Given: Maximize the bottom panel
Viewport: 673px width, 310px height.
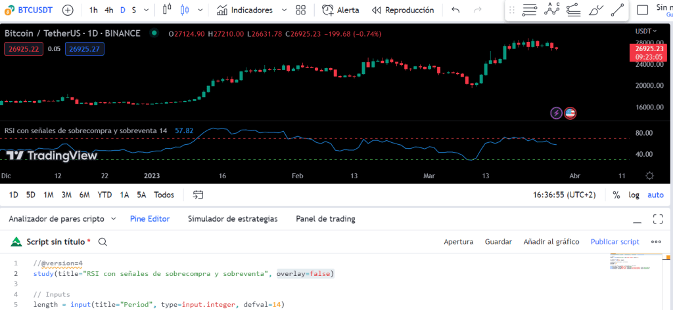Looking at the screenshot, I should click(658, 219).
